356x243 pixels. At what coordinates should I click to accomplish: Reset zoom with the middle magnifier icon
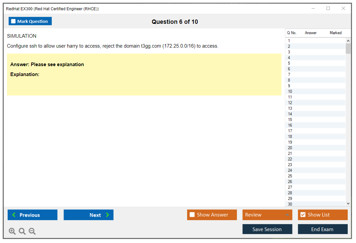(x=22, y=231)
